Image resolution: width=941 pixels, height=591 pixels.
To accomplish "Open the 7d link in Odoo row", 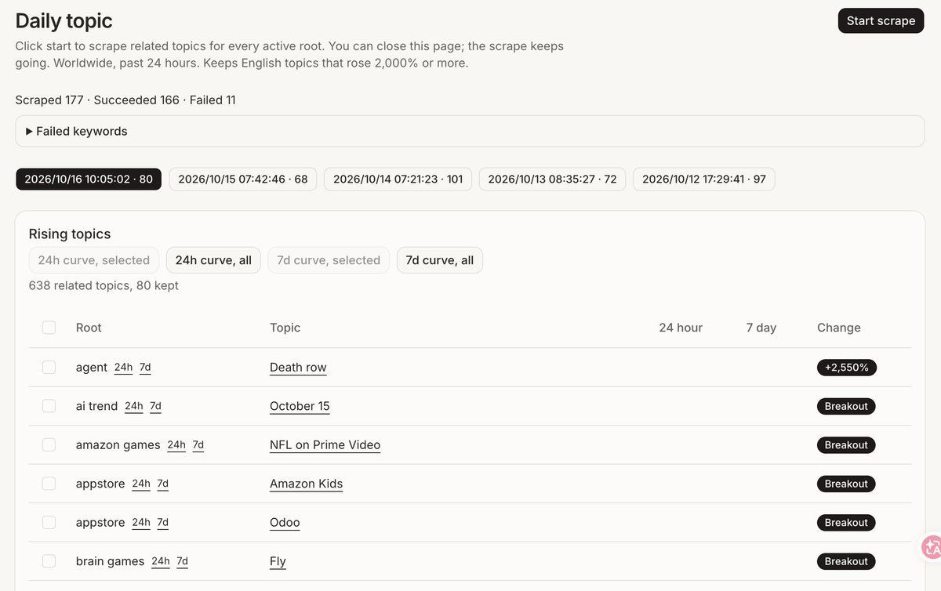I will (x=162, y=523).
